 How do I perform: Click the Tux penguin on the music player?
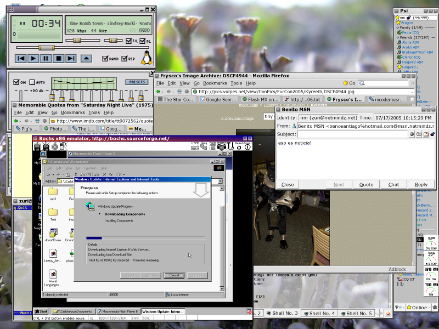[x=147, y=58]
